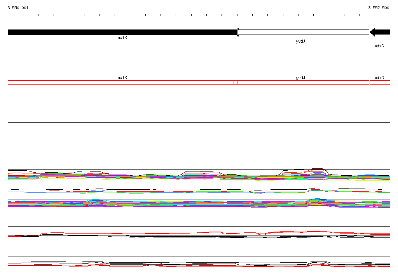398x277 pixels.
Task: Click the malK label above red rectangle
Action: (122, 78)
